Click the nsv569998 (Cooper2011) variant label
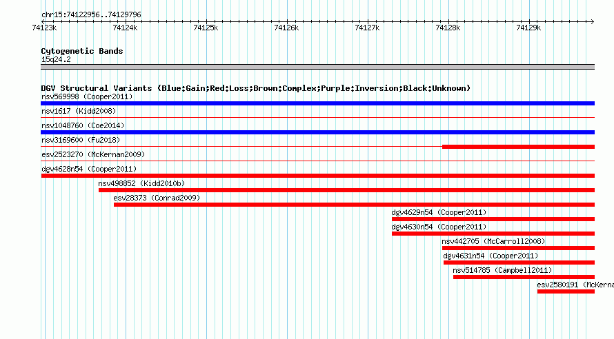Screen dimensions: 614x339 point(87,96)
